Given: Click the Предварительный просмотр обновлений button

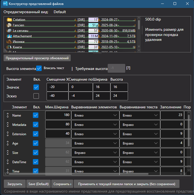Looking at the screenshot, I should tap(37, 58).
